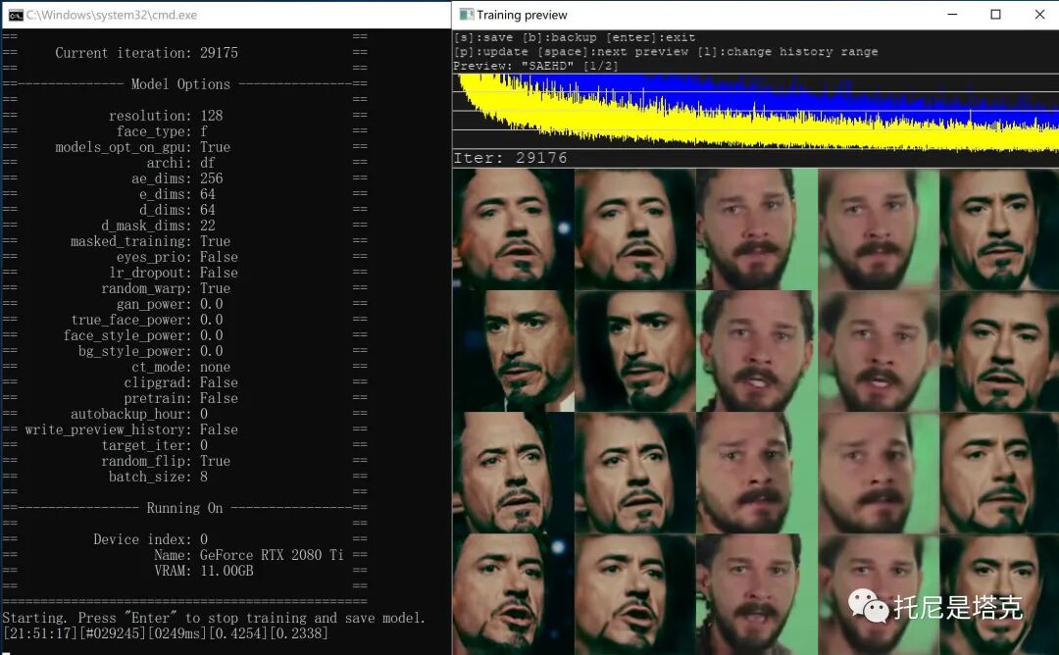Image resolution: width=1059 pixels, height=655 pixels.
Task: Minimize the Training preview window
Action: point(952,14)
